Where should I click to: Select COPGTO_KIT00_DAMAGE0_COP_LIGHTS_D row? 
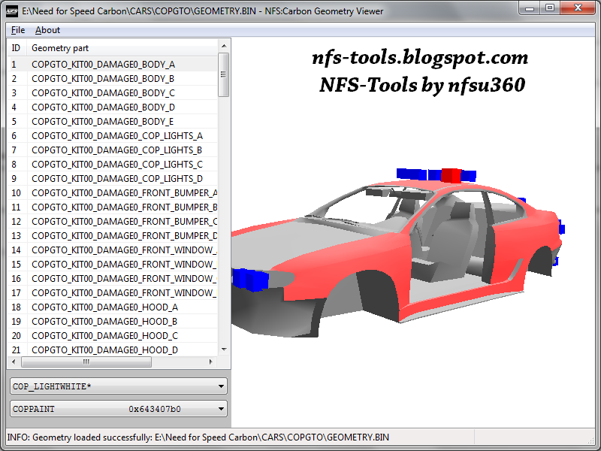(x=113, y=178)
